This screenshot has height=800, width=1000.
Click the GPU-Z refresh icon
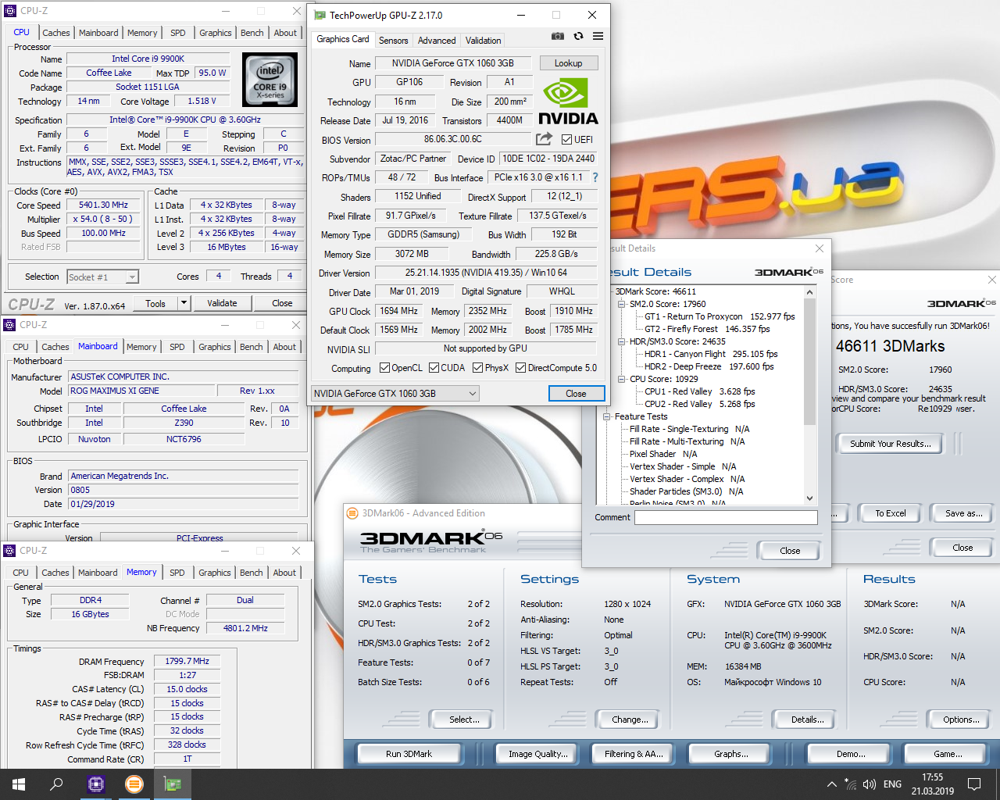click(x=578, y=36)
